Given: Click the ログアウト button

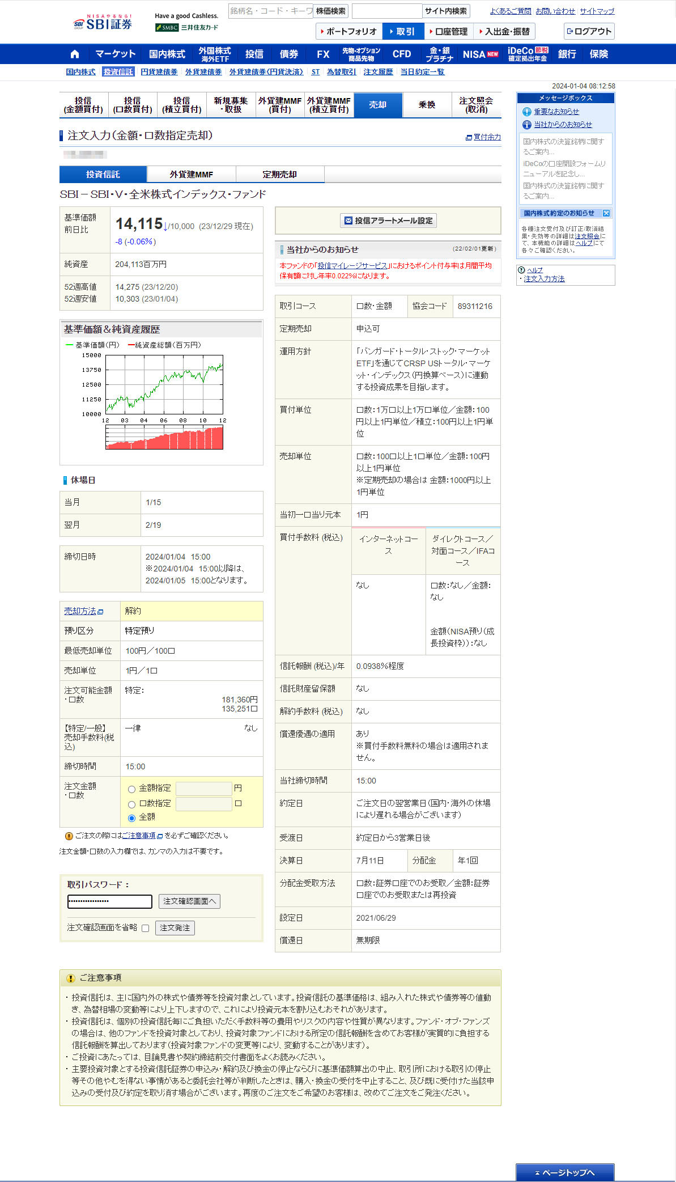Looking at the screenshot, I should click(x=589, y=32).
